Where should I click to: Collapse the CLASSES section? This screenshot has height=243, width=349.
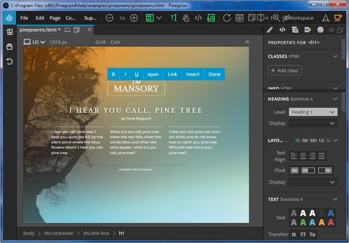click(x=336, y=56)
